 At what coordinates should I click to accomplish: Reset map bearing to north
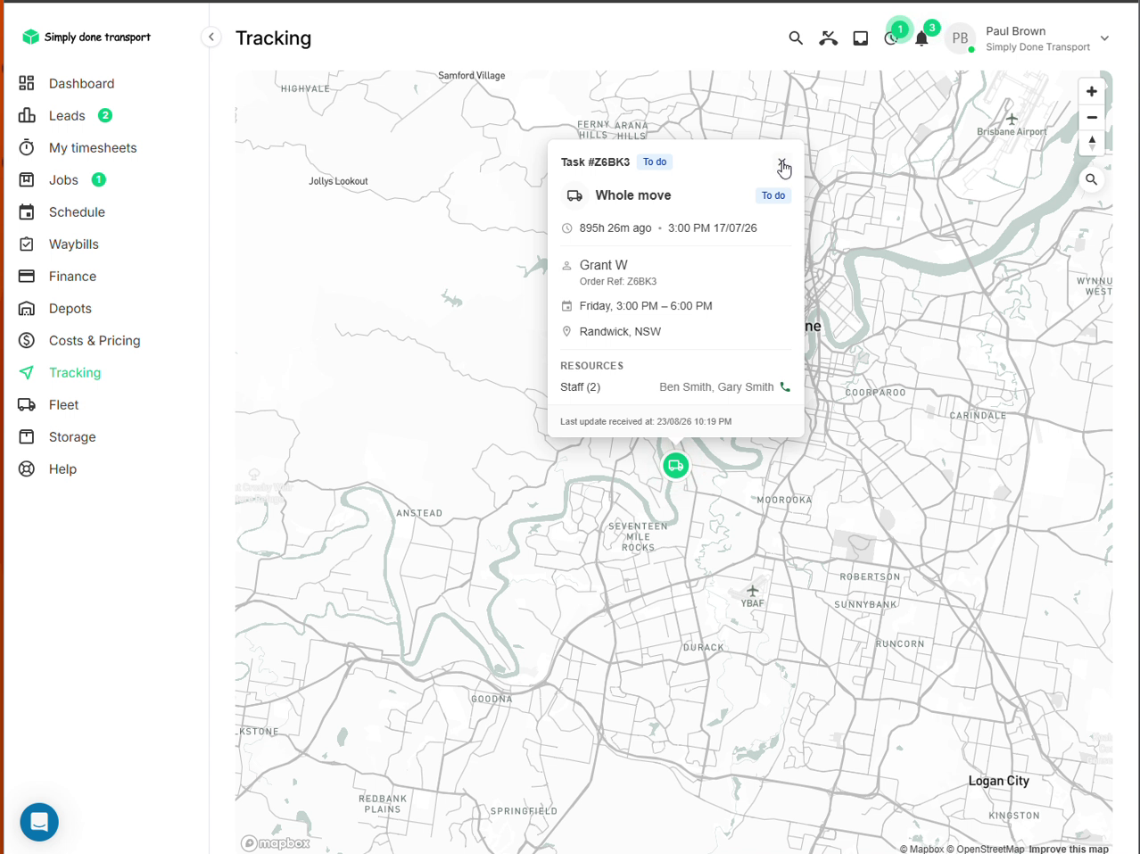(1092, 143)
